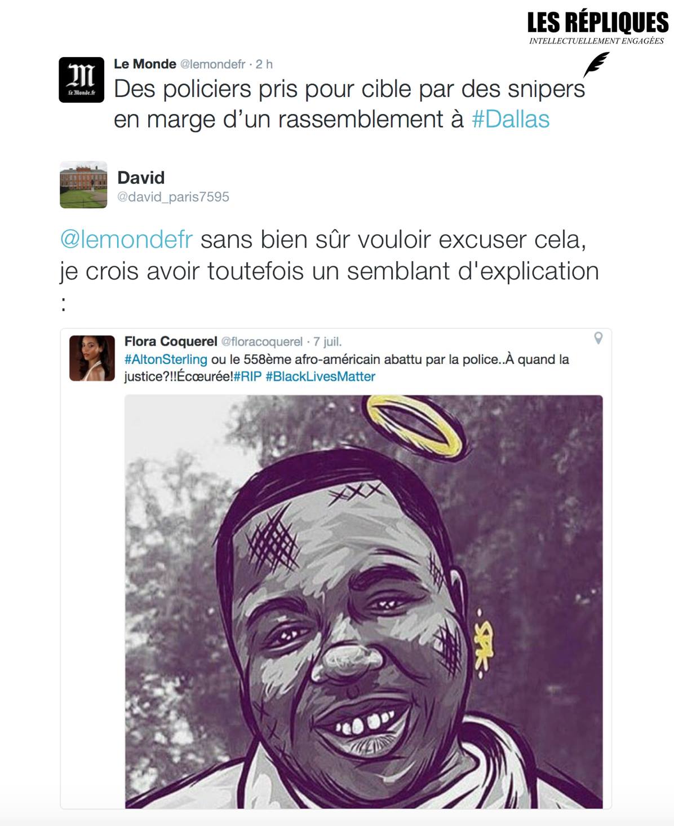Click the Les Répliques logo

click(x=598, y=28)
